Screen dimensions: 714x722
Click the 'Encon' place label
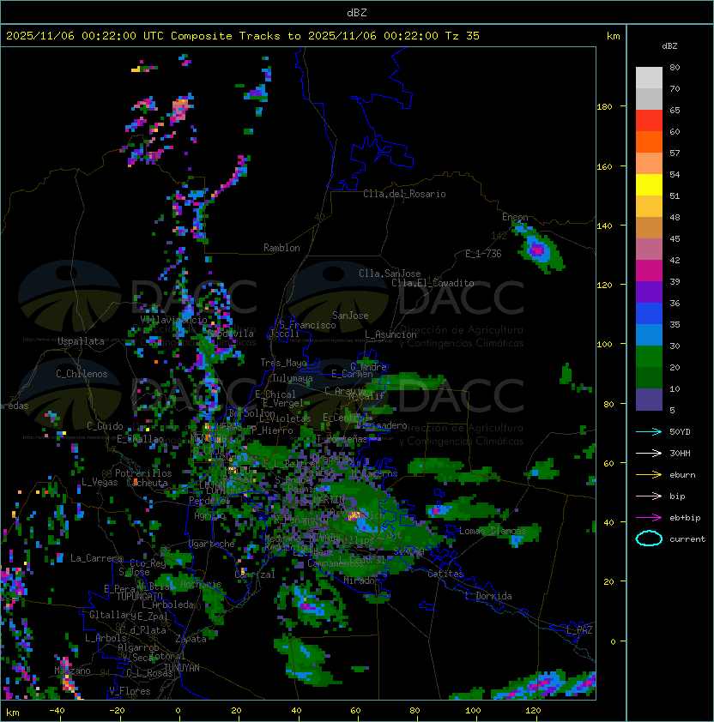(515, 217)
